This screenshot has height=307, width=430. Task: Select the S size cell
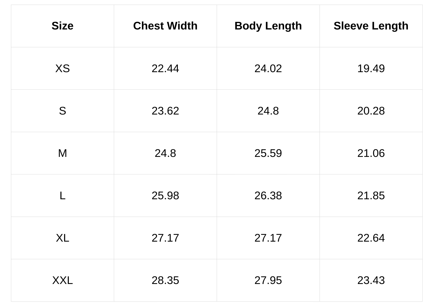pos(62,111)
